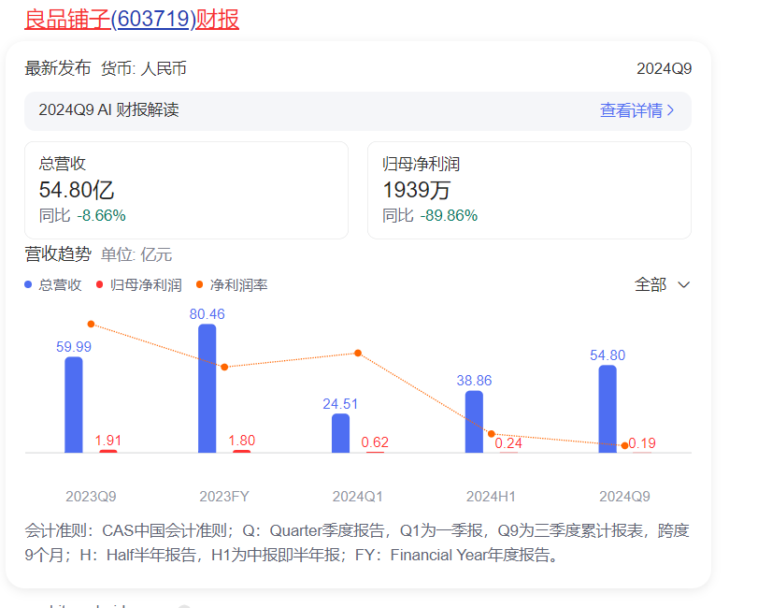Click the 最新发布 label
This screenshot has width=772, height=608.
pyautogui.click(x=58, y=68)
